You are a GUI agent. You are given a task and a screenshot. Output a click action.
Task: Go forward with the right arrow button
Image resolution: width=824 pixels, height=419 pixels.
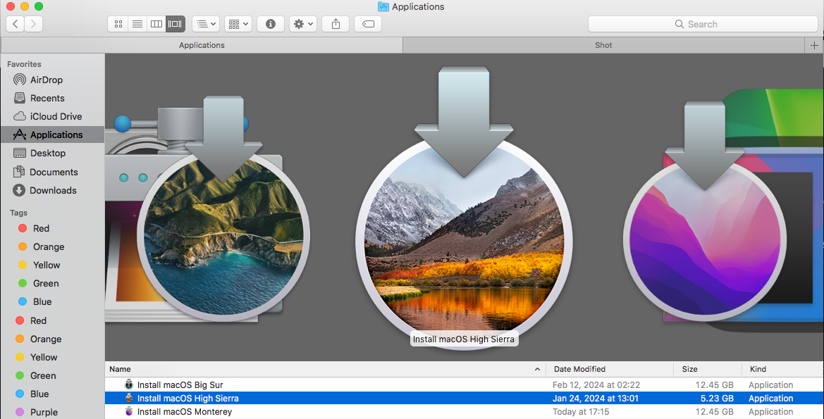pos(34,24)
